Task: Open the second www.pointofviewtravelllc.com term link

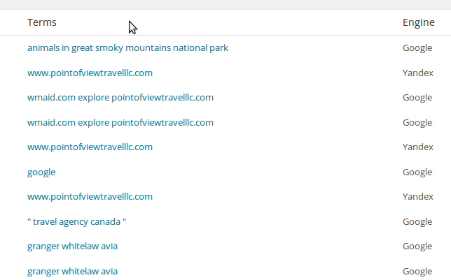Action: (90, 147)
